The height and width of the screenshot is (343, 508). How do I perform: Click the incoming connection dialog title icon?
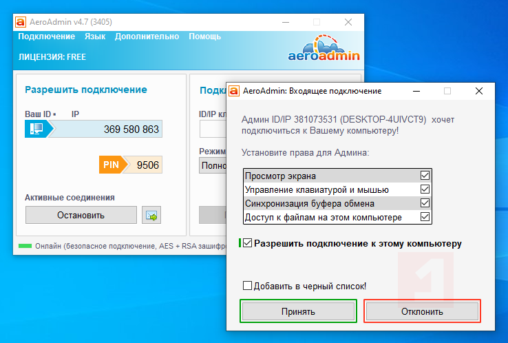[234, 91]
